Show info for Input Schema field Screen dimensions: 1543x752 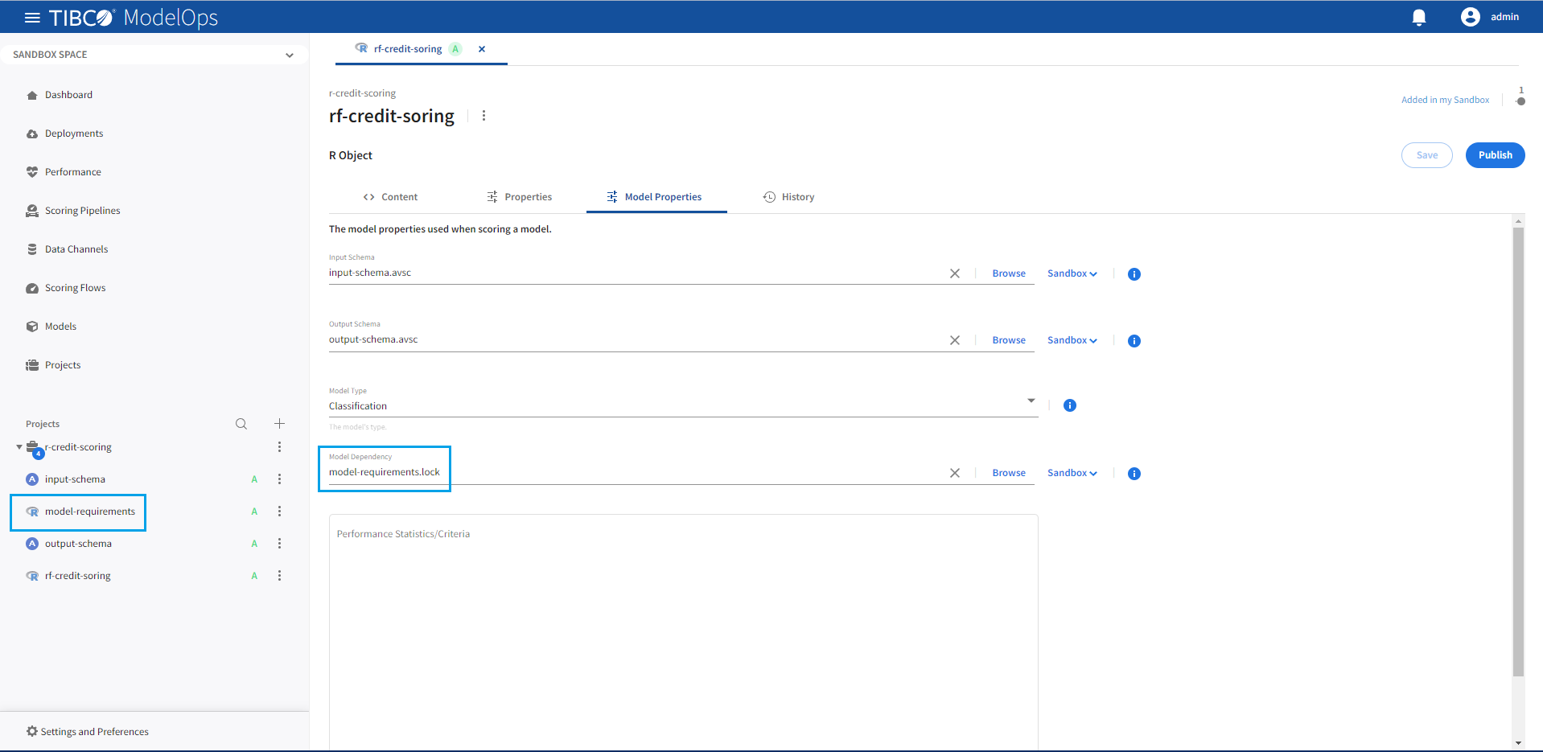(x=1134, y=274)
